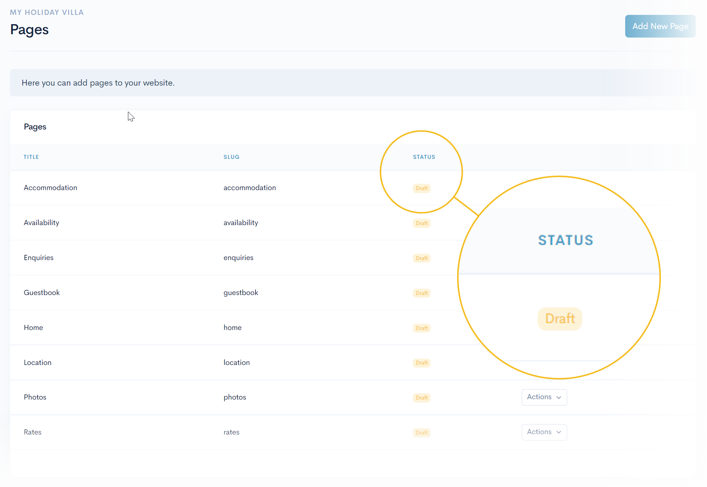Click the Pages card title
The height and width of the screenshot is (487, 707).
[35, 127]
